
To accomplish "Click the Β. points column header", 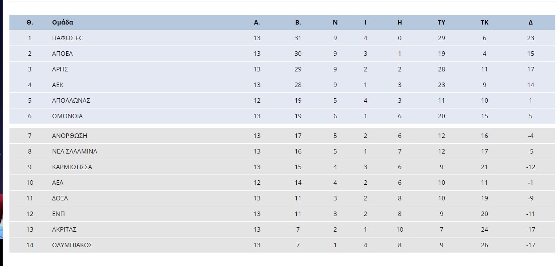I will 298,22.
